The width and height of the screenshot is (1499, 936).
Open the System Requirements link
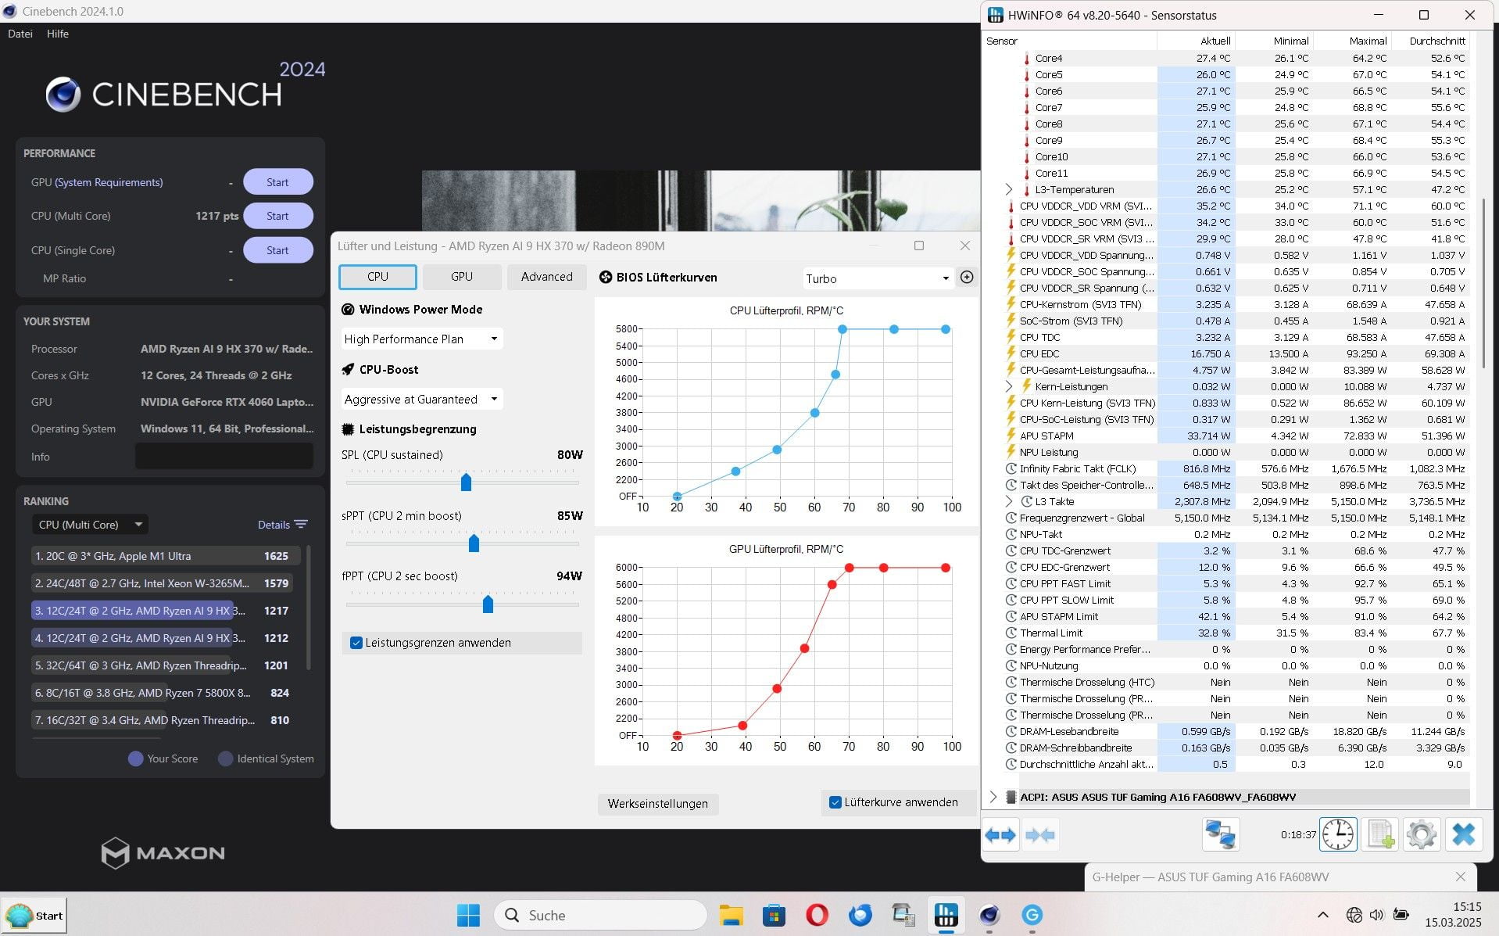click(x=109, y=182)
